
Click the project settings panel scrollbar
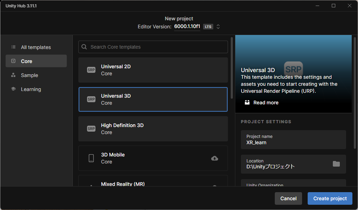[x=355, y=93]
